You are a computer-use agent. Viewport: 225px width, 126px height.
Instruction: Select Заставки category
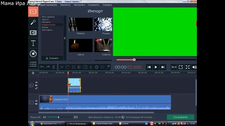coord(47,30)
